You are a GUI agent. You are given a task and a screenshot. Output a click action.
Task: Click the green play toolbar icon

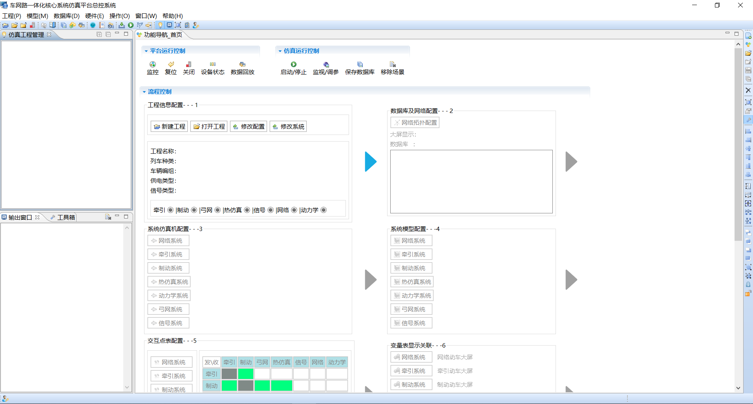[131, 25]
